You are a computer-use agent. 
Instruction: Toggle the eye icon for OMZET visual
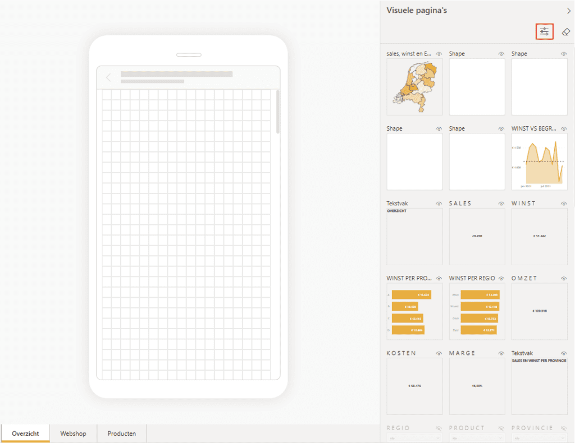[x=563, y=279]
